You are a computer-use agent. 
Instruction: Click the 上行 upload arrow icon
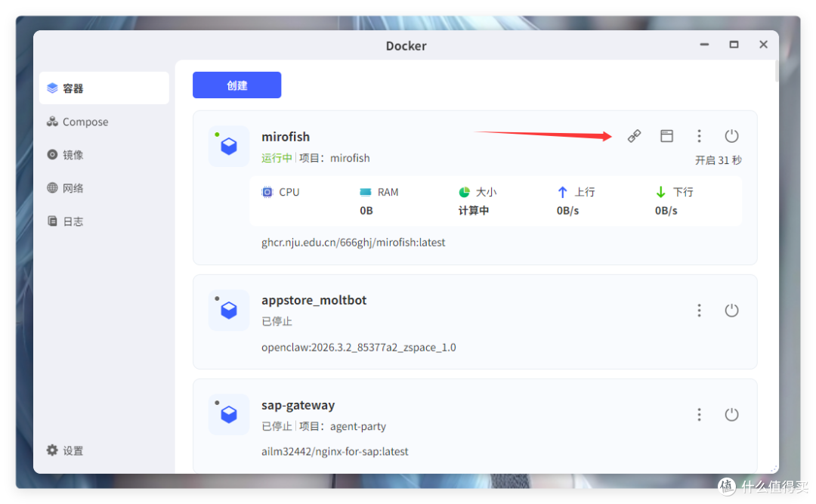562,192
